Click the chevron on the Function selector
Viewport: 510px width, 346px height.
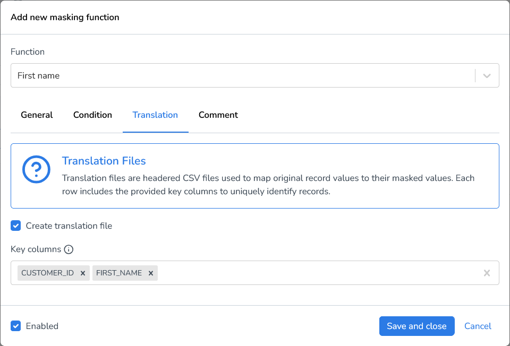point(486,75)
